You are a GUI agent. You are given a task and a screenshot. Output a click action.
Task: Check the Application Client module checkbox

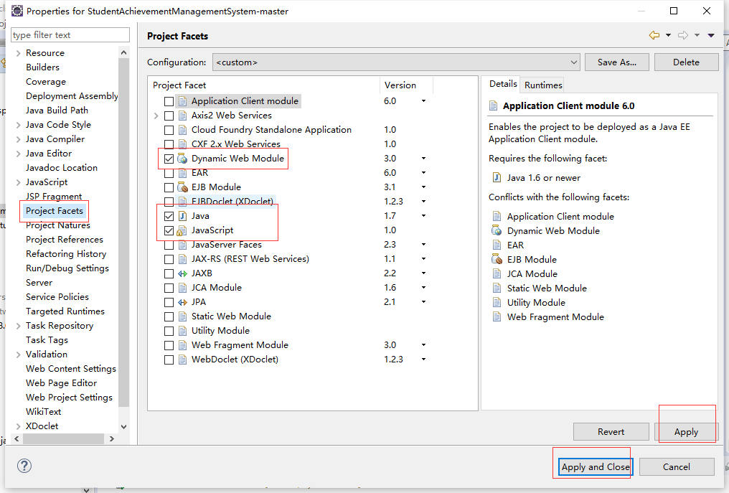pyautogui.click(x=169, y=101)
